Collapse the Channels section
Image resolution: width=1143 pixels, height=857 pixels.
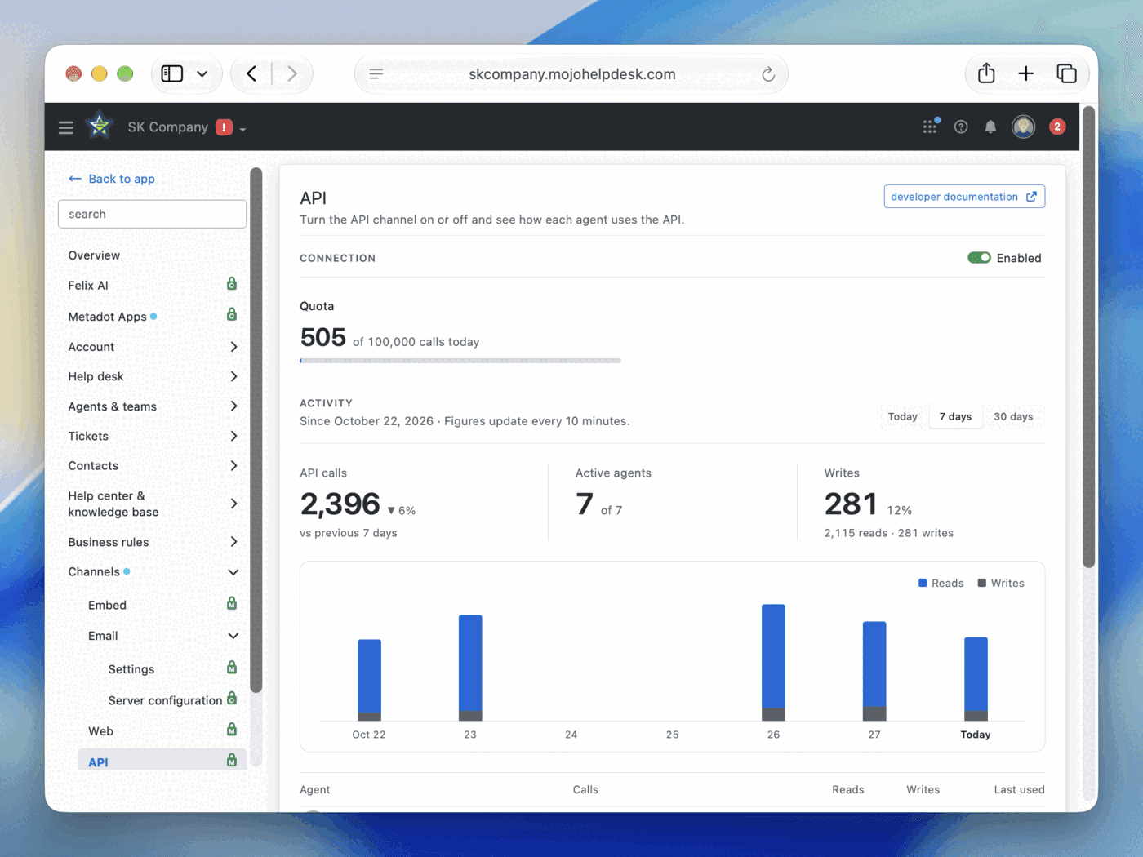coord(233,572)
